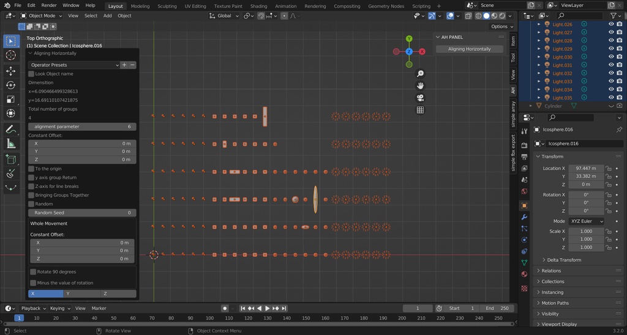Open the viewport Options dropdown
The height and width of the screenshot is (335, 627).
click(502, 26)
